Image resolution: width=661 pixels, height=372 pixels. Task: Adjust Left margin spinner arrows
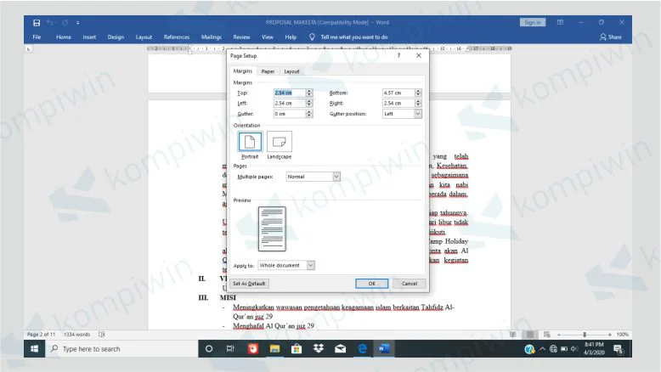309,104
